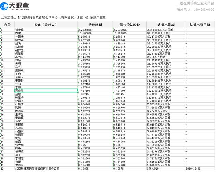Select the 1万人民币 amount cell in row 42

point(166,169)
